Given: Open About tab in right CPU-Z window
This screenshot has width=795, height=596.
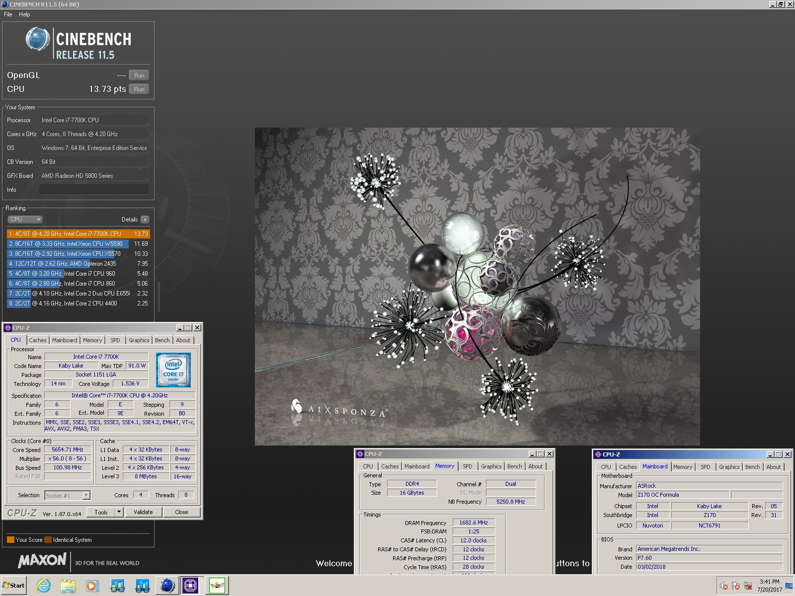Looking at the screenshot, I should coord(773,467).
